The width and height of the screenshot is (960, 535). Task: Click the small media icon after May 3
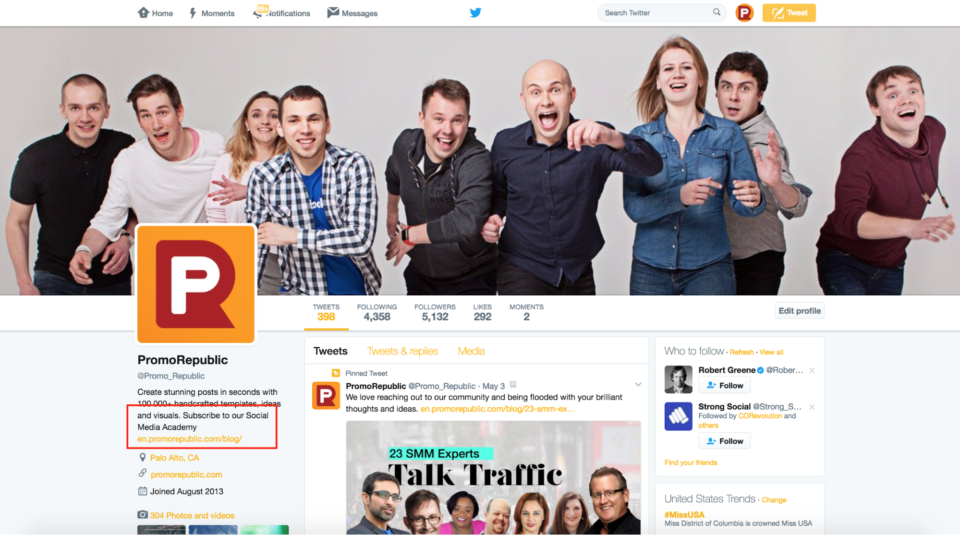(x=512, y=384)
